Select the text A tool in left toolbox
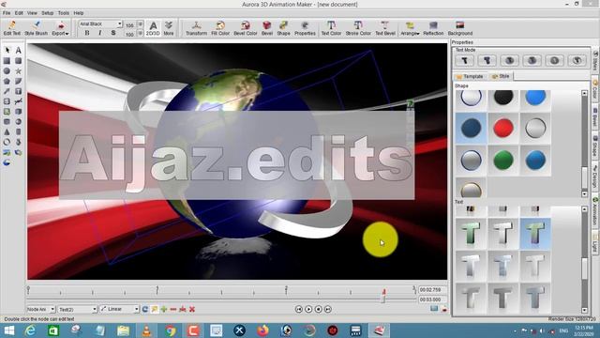 [18, 50]
